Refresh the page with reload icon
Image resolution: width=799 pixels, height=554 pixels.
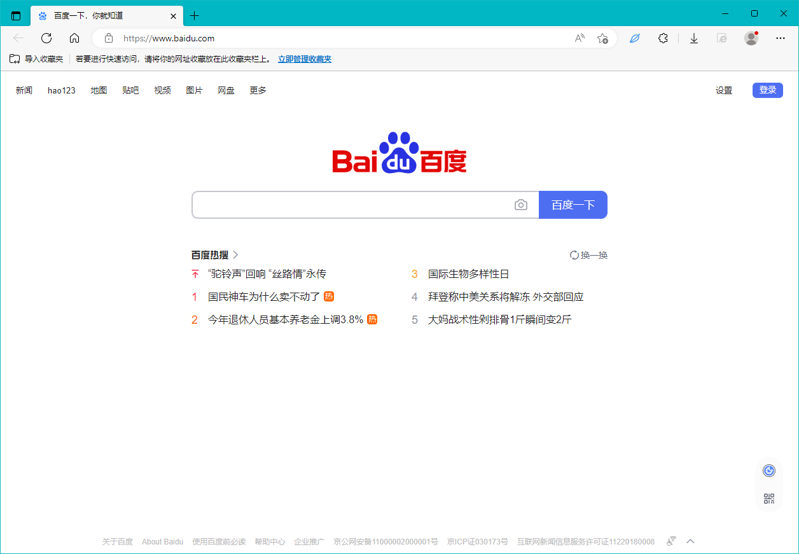point(46,38)
